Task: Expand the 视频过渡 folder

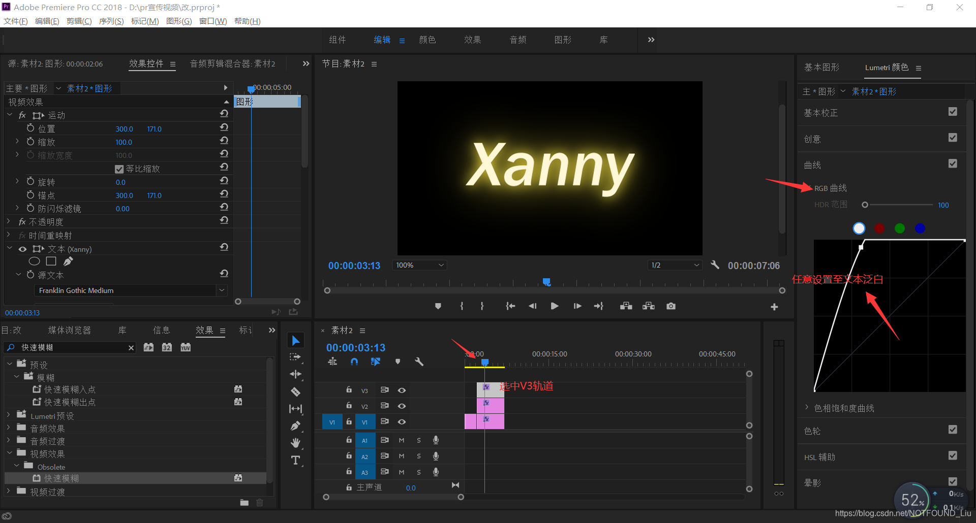Action: coord(9,492)
